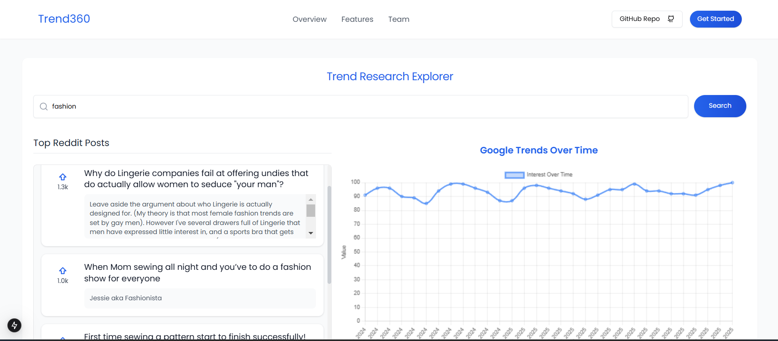Click the first data point on chart
Viewport: 778px width, 341px height.
click(365, 195)
